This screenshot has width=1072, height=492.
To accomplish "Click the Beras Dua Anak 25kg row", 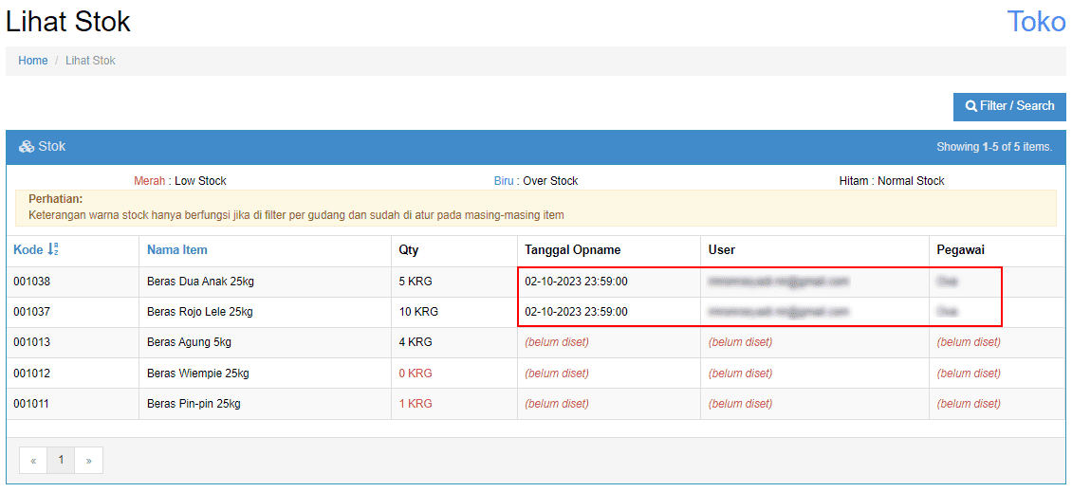I will point(200,282).
